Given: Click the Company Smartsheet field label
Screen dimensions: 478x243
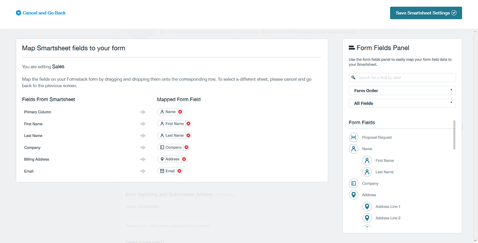Looking at the screenshot, I should tap(32, 147).
